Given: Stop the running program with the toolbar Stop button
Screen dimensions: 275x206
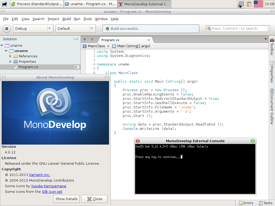Looking at the screenshot, I should [x=7, y=28].
